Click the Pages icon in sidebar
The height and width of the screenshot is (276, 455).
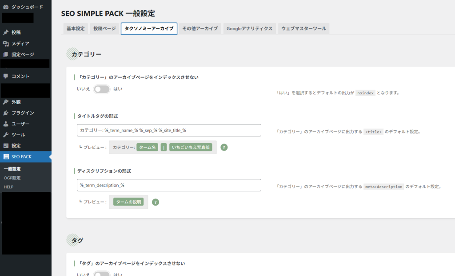pos(6,54)
